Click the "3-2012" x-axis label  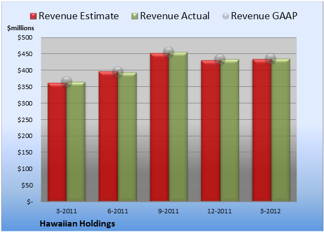pos(271,211)
